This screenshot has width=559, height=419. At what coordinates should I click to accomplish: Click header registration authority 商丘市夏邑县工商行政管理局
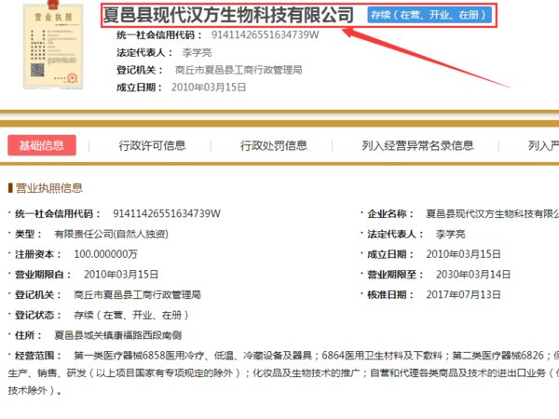239,70
